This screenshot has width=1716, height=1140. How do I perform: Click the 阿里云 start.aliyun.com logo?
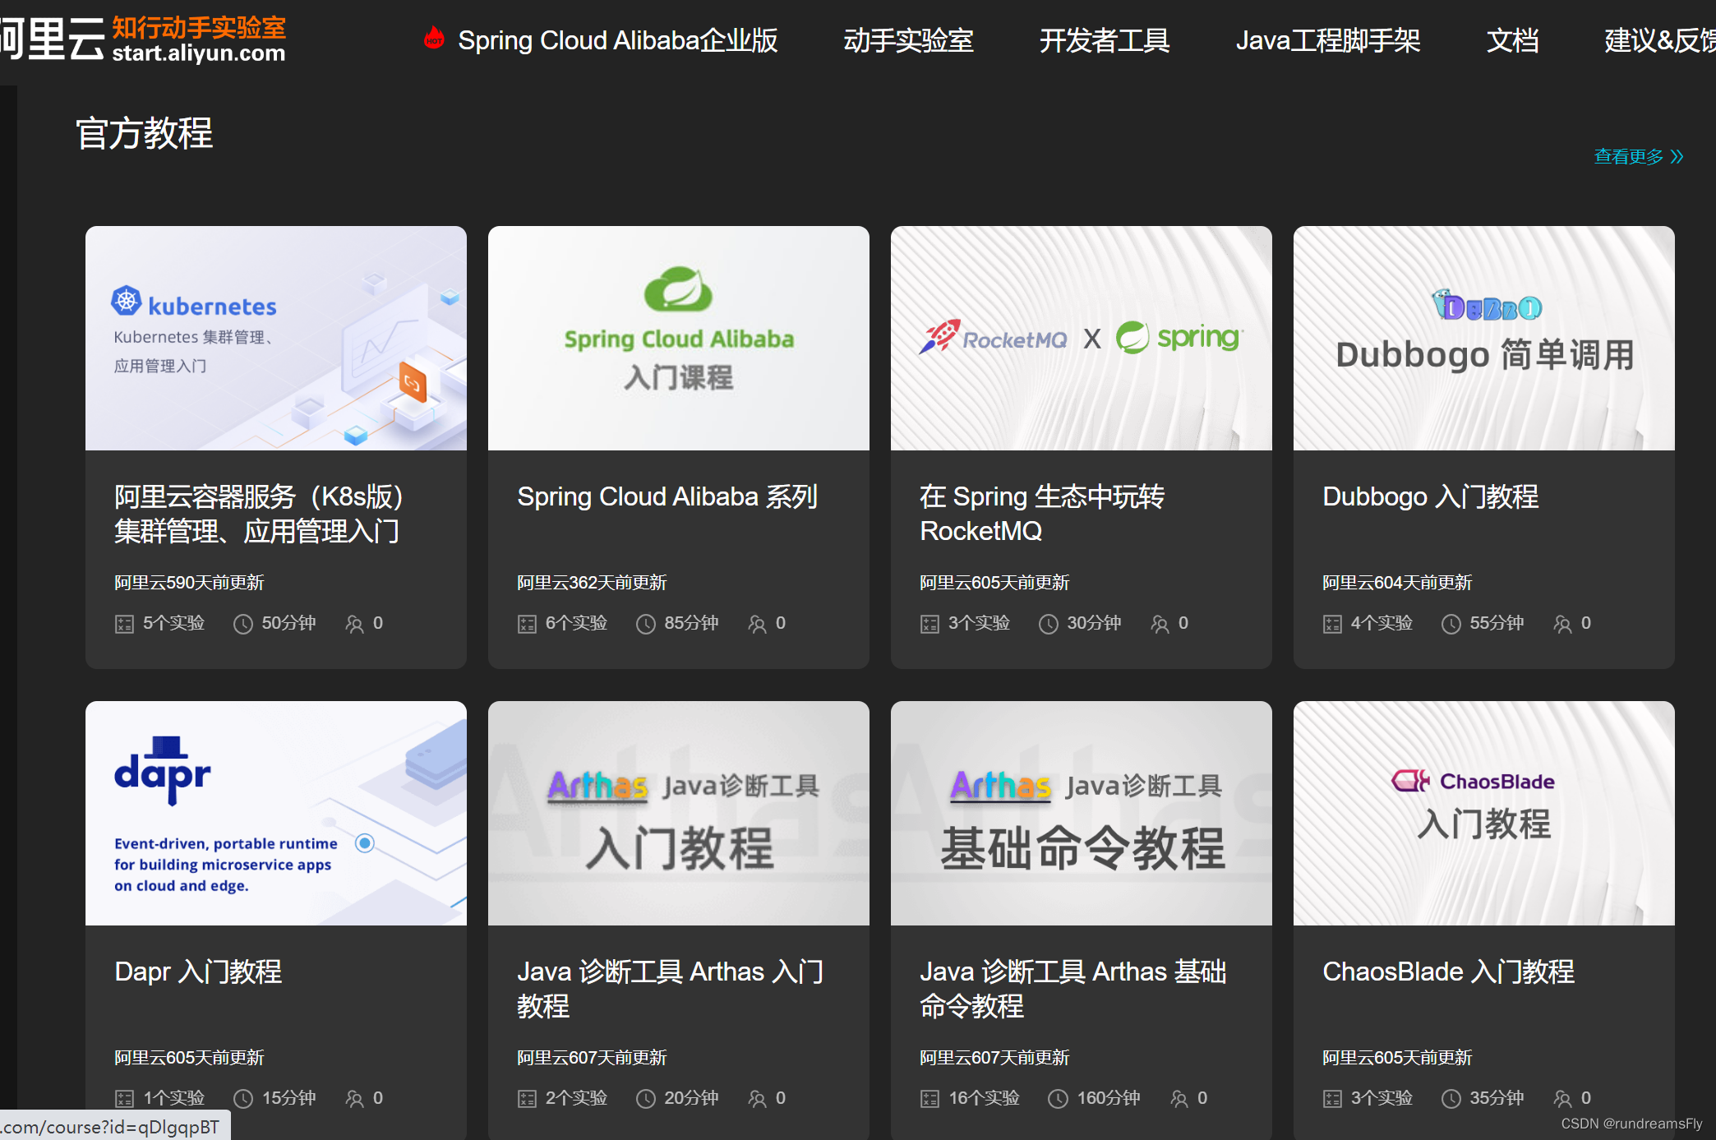tap(143, 39)
